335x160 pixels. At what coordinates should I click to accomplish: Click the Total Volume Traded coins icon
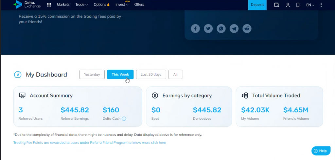[x=245, y=96]
